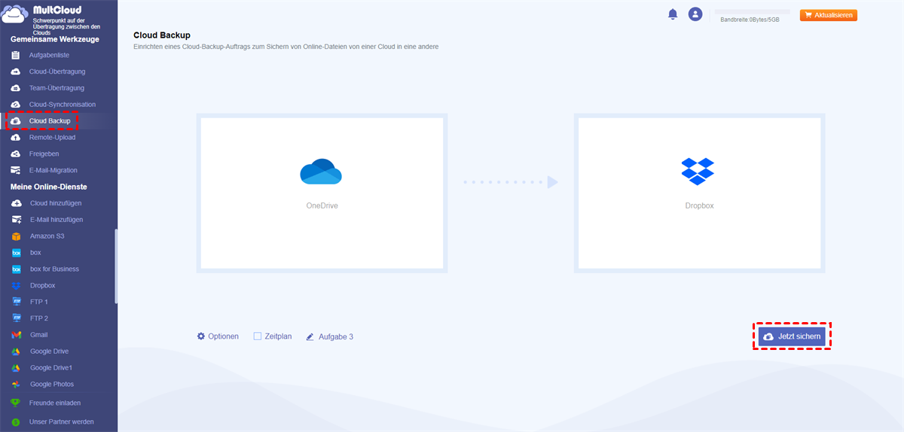The image size is (904, 432).
Task: Click the Meine Online-Dienste heading
Action: click(x=49, y=187)
